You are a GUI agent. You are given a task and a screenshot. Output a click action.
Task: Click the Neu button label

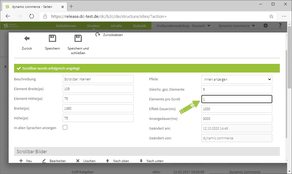[x=29, y=161]
